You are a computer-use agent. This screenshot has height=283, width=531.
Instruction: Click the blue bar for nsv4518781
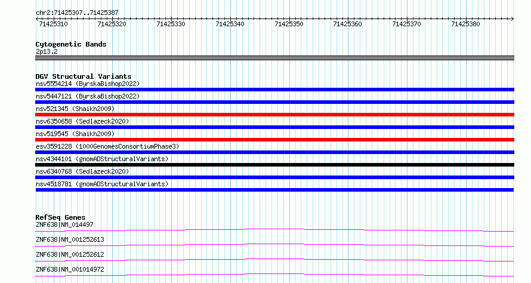tap(274, 190)
